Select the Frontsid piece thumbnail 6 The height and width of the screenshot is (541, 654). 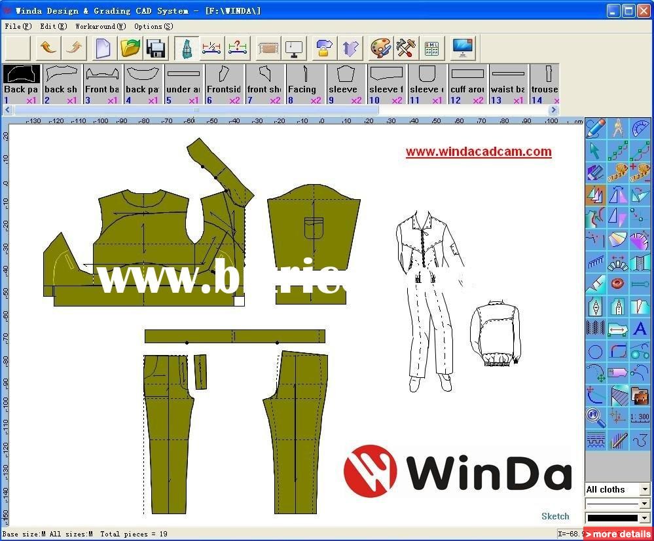[223, 84]
